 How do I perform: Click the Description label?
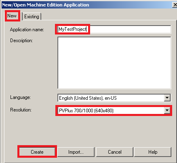point(21,41)
